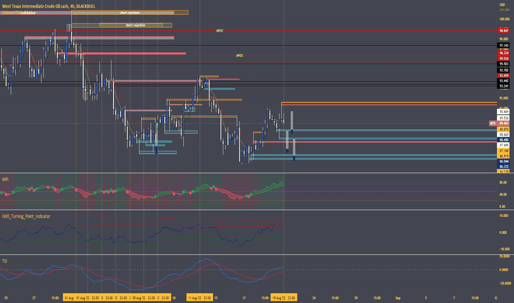This screenshot has height=303, width=514.
Task: Click the NPOC label on the 98.847 line
Action: click(x=219, y=31)
